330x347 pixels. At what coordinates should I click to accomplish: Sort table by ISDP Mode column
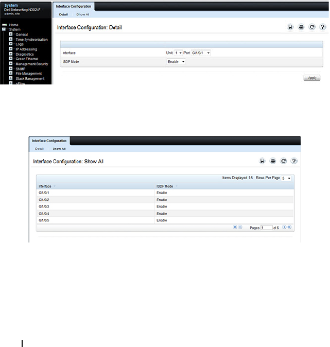pyautogui.click(x=165, y=186)
